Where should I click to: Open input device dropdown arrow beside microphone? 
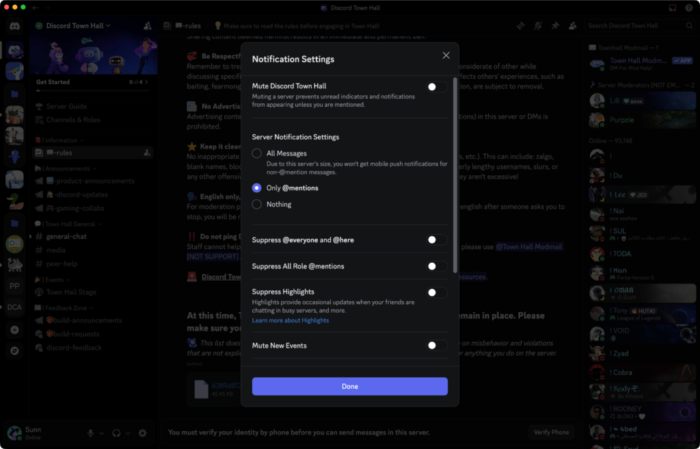coord(102,433)
